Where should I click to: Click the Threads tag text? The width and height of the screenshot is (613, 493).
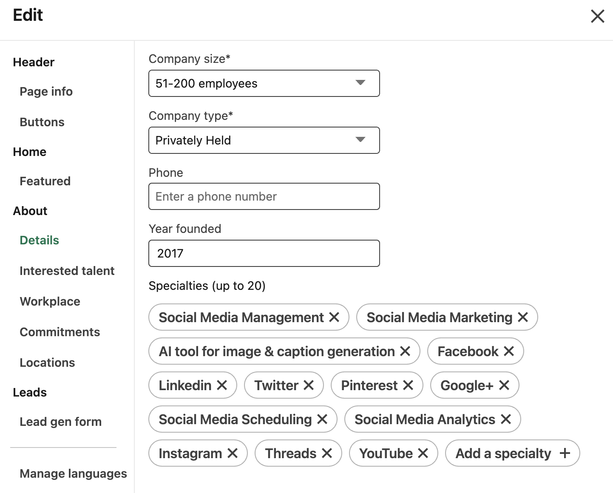tap(291, 453)
